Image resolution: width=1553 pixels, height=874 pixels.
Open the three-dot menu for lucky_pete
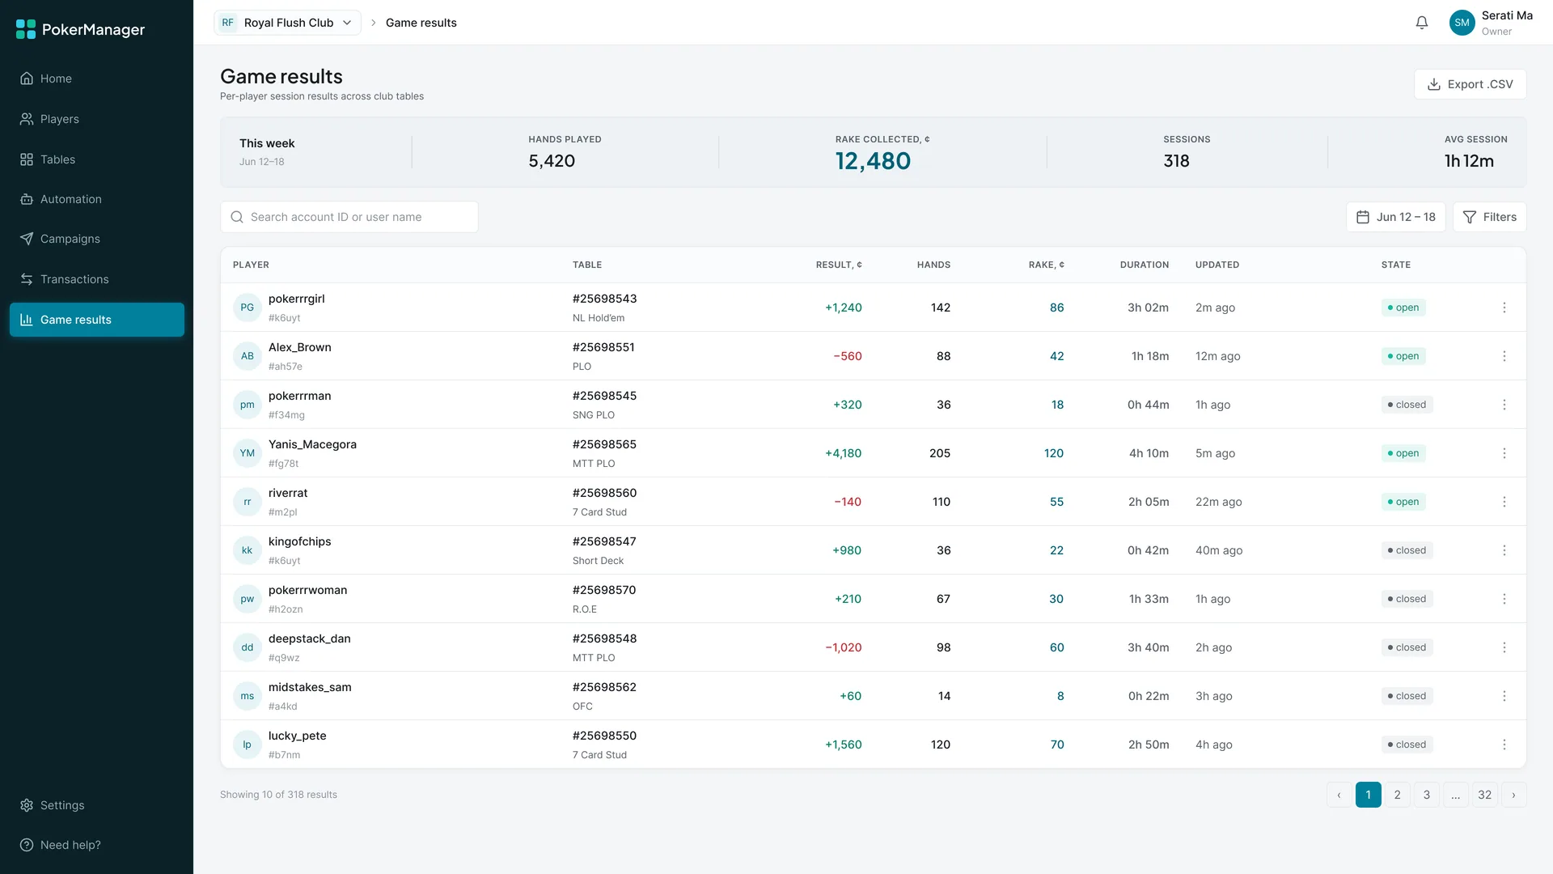tap(1504, 745)
